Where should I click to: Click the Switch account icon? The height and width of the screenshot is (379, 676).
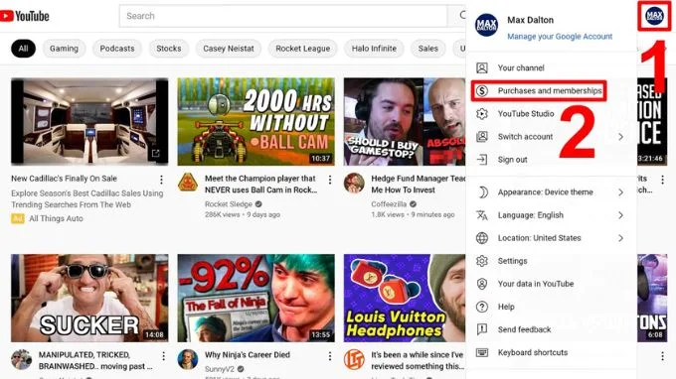(x=481, y=136)
